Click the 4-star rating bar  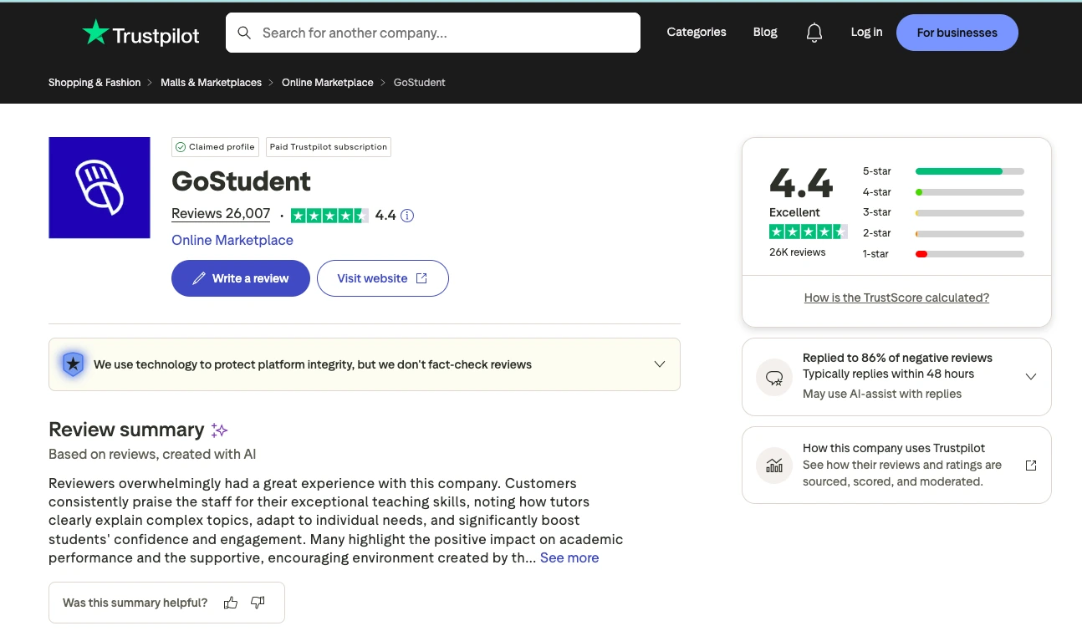click(x=970, y=192)
